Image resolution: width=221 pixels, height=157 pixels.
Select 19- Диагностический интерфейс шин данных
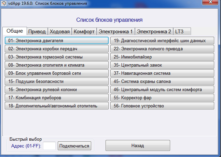tap(162, 40)
